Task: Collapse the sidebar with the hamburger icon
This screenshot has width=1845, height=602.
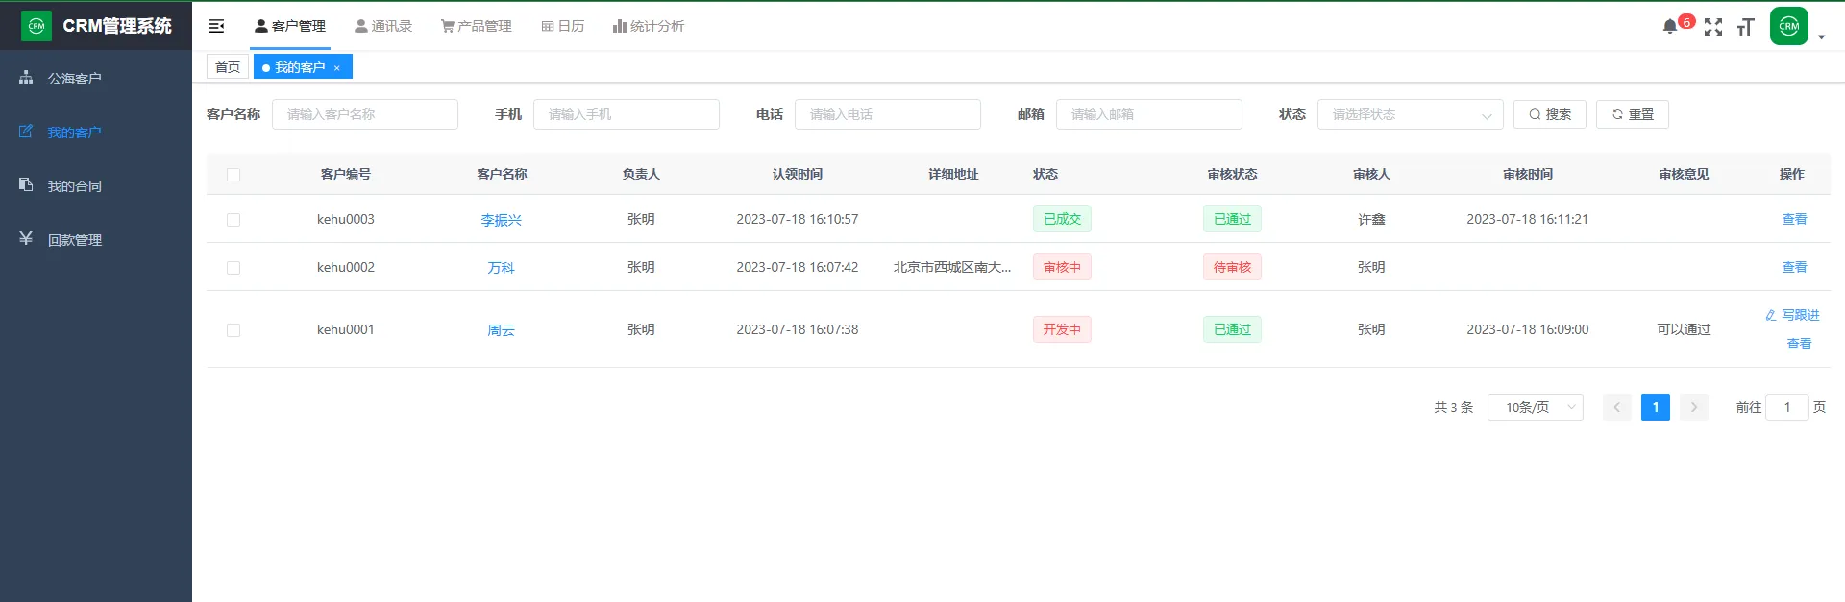Action: [x=216, y=26]
